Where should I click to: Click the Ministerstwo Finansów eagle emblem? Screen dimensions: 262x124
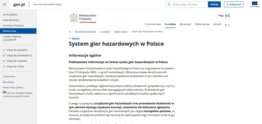pos(74,18)
